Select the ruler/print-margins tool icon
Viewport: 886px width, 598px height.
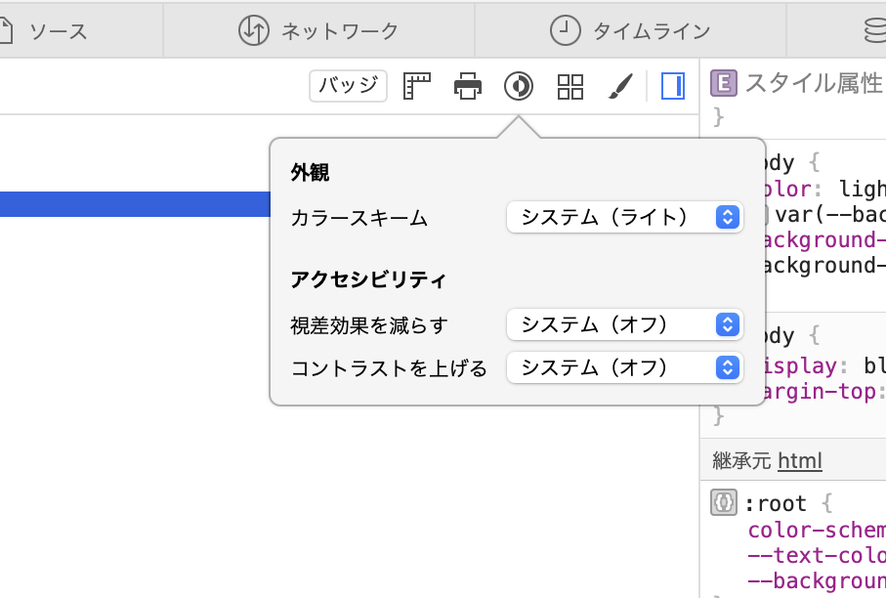[x=416, y=86]
